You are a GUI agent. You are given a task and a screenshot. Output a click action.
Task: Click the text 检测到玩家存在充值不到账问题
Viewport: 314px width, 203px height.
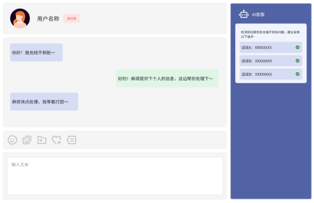tap(263, 32)
